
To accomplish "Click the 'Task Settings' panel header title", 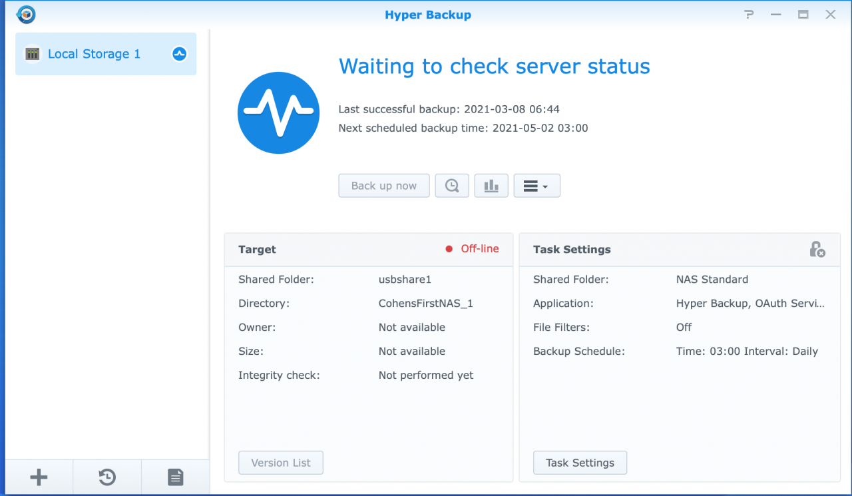I will (x=572, y=250).
